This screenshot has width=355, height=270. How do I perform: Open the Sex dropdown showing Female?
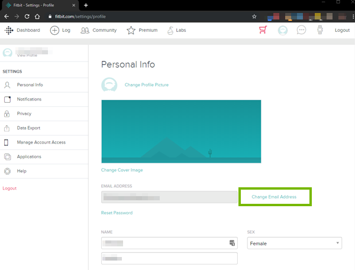tap(294, 243)
